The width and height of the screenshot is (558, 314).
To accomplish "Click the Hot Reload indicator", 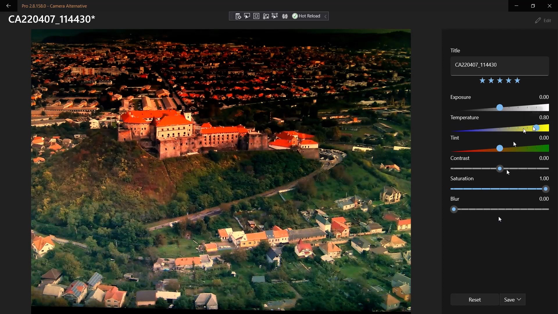I will click(306, 16).
